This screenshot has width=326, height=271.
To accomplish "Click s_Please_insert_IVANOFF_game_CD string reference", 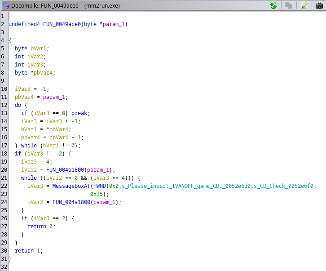I will (186, 186).
